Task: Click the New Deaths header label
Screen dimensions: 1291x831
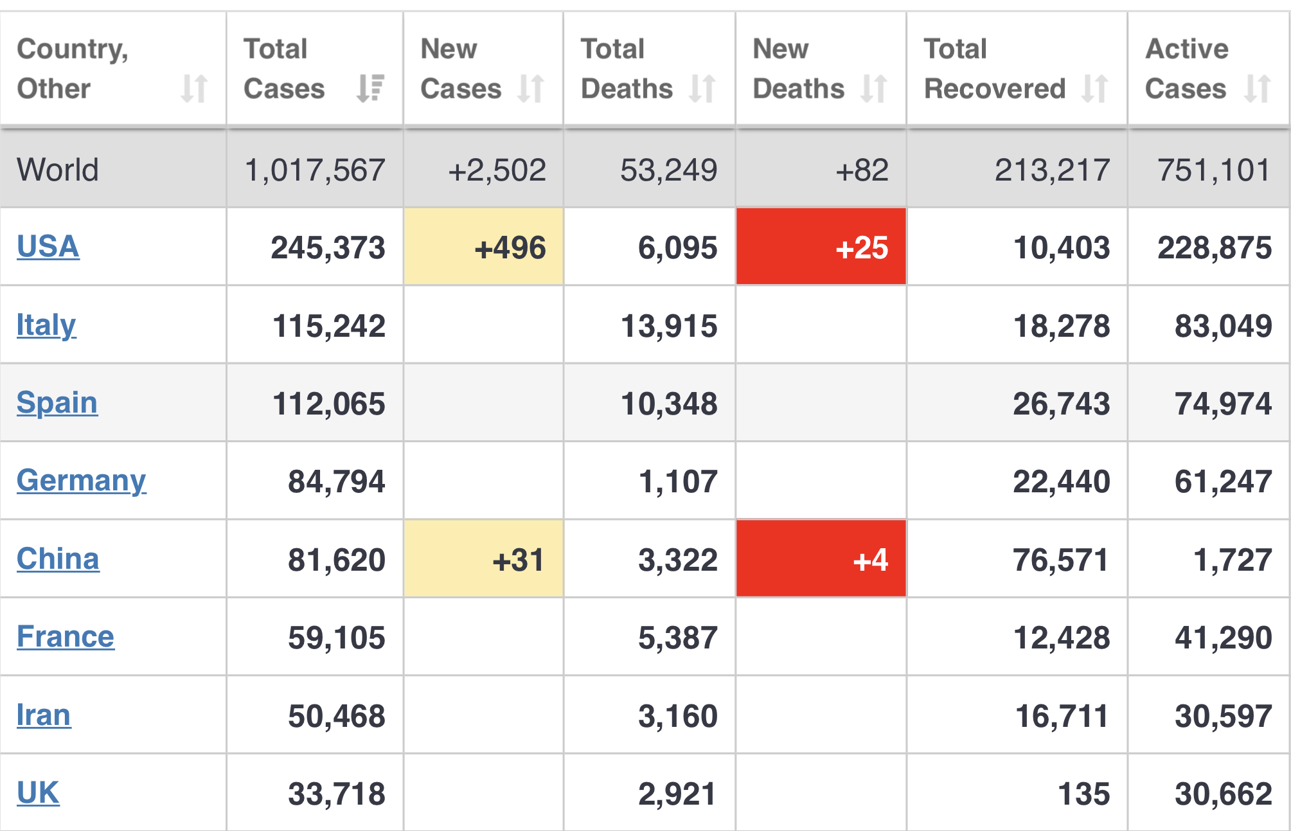Action: 798,69
